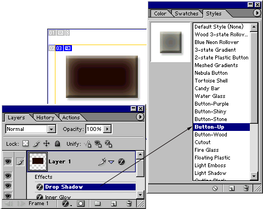This screenshot has width=263, height=209.
Task: Select Candy Bar style
Action: (x=221, y=89)
